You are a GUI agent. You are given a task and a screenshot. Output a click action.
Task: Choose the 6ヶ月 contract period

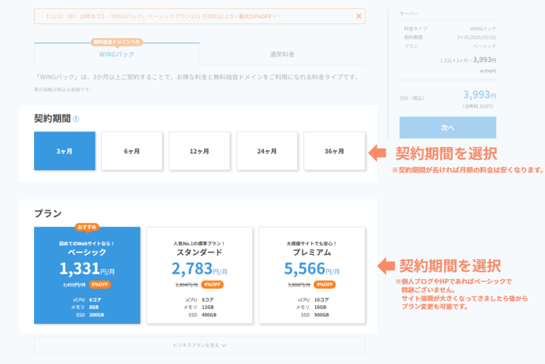[x=132, y=151]
